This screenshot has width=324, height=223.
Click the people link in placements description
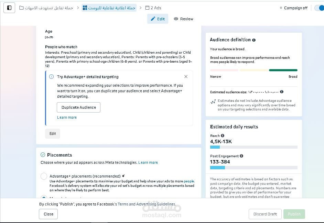(x=189, y=181)
